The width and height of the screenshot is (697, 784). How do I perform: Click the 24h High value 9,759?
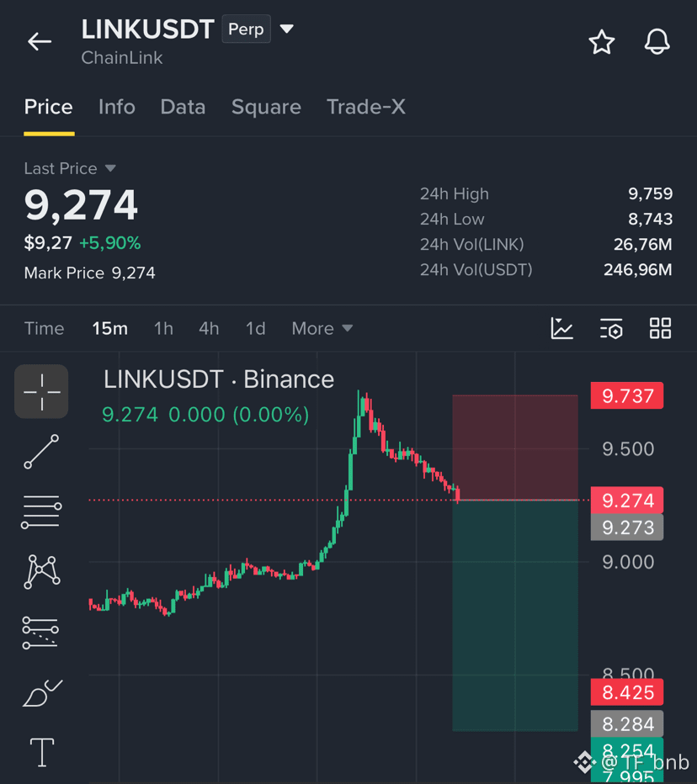point(650,193)
